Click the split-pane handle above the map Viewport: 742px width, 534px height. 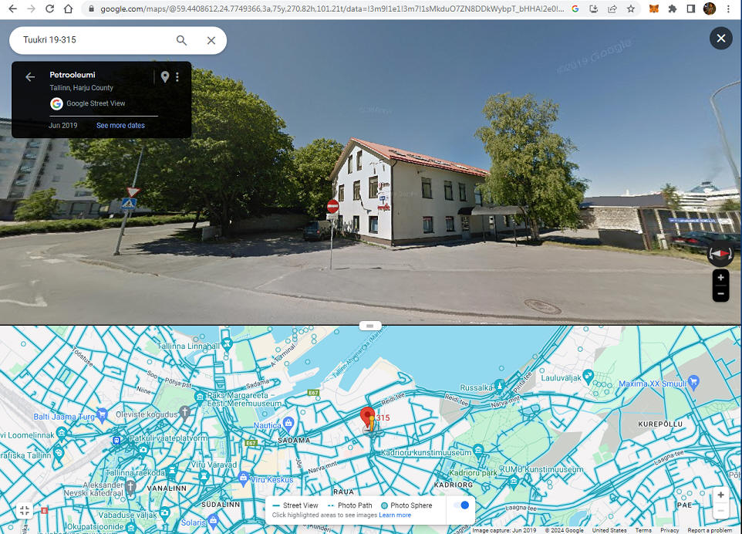tap(370, 326)
